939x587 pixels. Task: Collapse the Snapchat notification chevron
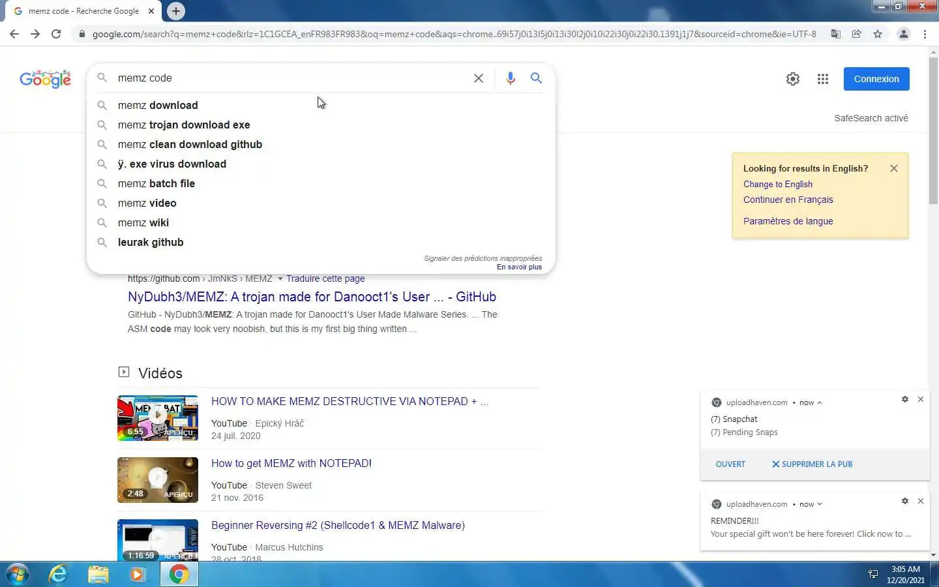pyautogui.click(x=820, y=402)
